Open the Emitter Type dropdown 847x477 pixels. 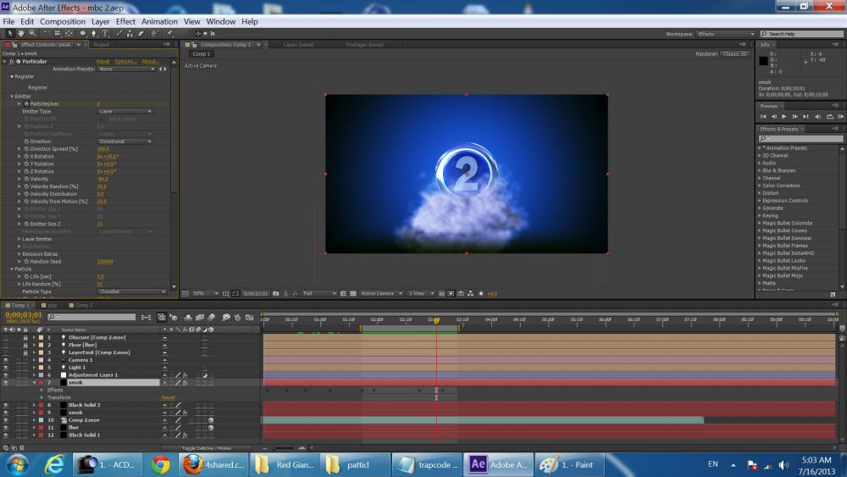point(125,111)
